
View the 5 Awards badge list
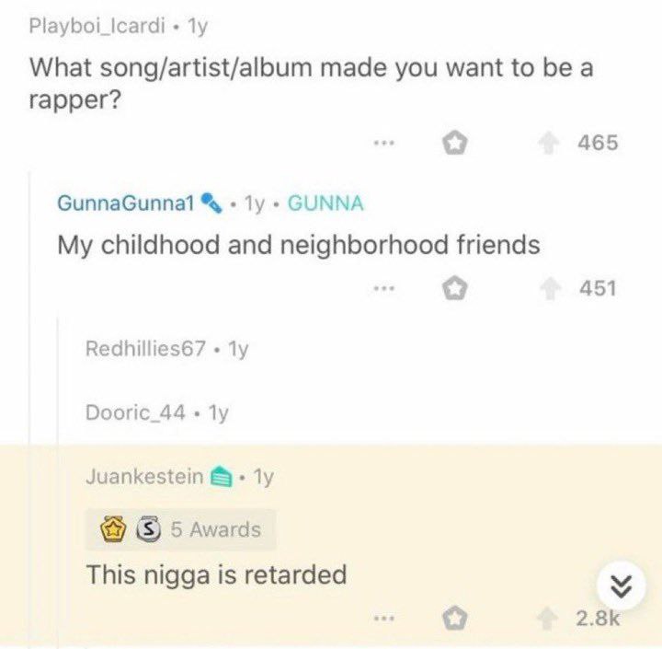(x=181, y=529)
